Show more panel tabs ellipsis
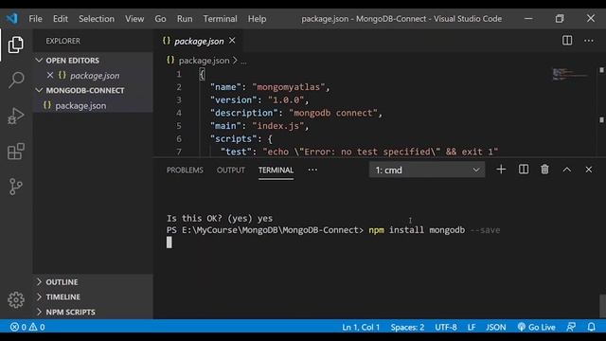This screenshot has width=606, height=341. [312, 170]
